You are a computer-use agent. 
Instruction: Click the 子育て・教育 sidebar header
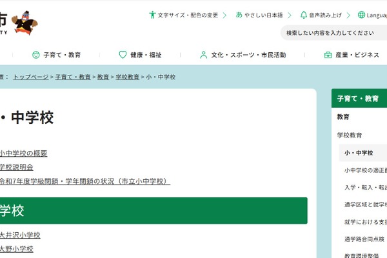359,98
